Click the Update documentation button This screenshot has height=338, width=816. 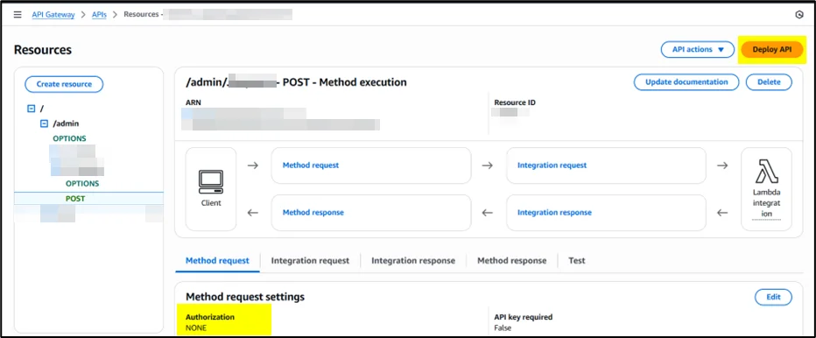[x=686, y=81]
